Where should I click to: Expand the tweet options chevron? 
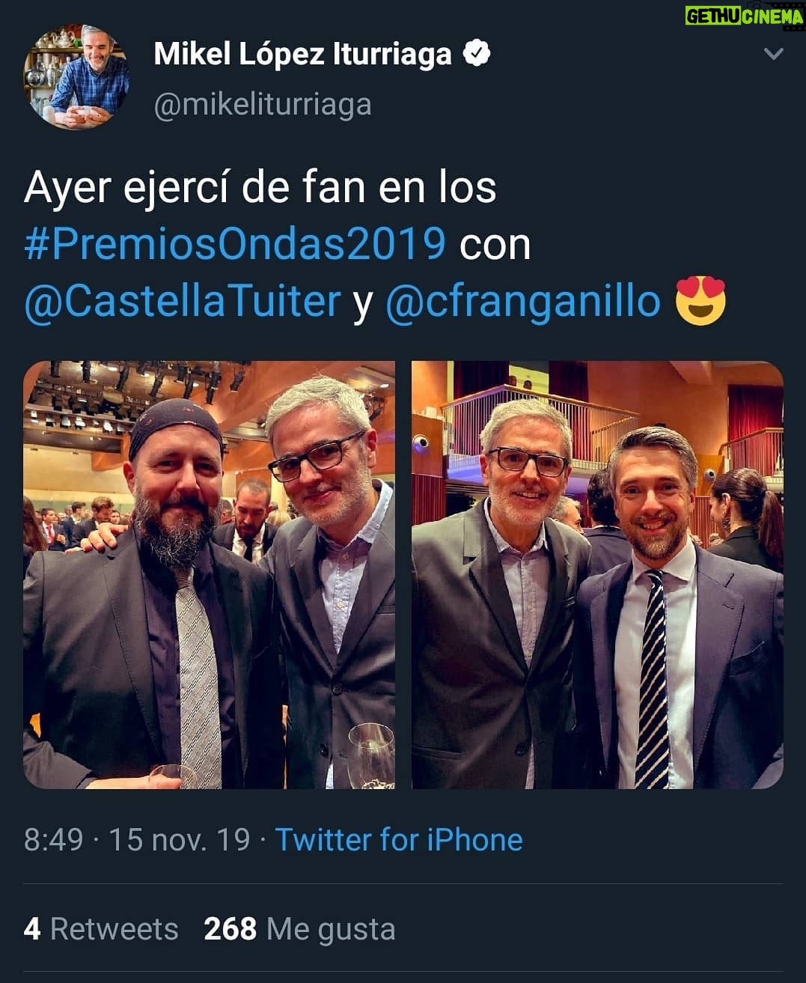pos(773,54)
